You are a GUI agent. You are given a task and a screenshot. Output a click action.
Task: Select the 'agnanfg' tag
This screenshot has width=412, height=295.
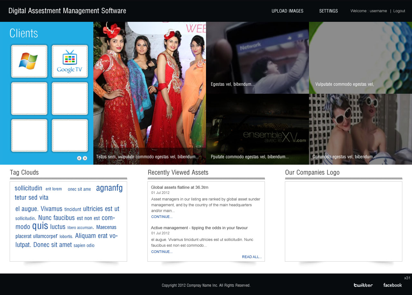click(109, 188)
